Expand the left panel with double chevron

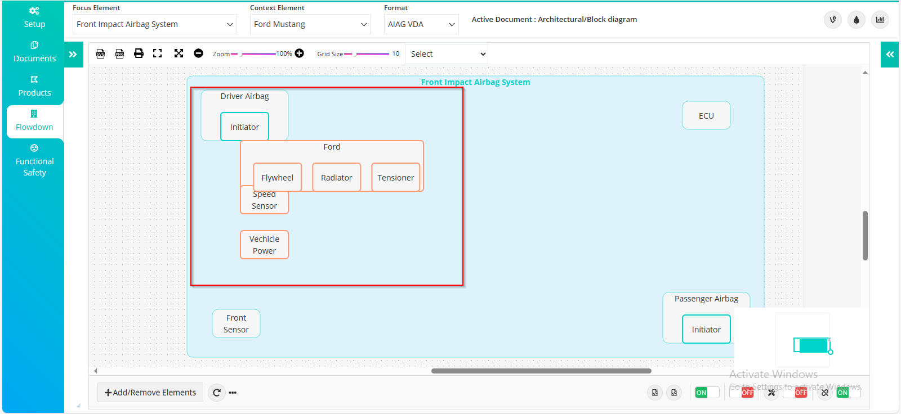click(x=73, y=55)
